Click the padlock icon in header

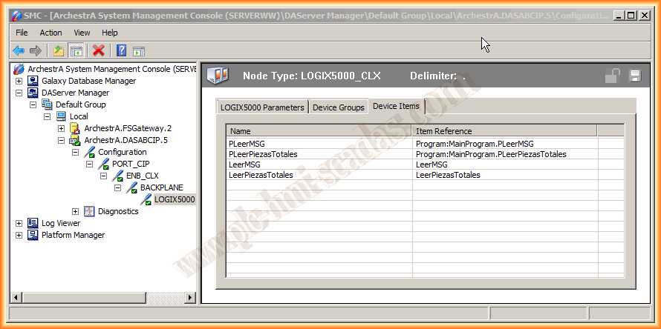[x=613, y=76]
